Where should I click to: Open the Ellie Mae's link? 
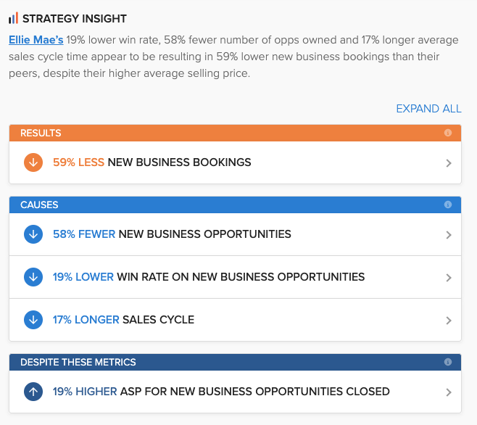(36, 40)
